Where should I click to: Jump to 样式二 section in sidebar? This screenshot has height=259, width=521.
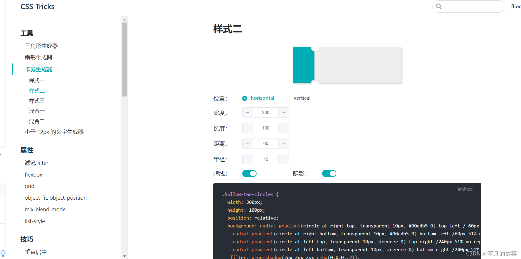coord(37,91)
